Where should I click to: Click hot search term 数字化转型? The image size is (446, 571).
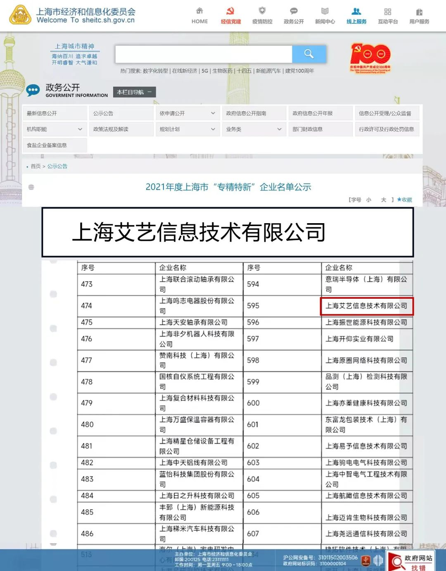tap(156, 71)
